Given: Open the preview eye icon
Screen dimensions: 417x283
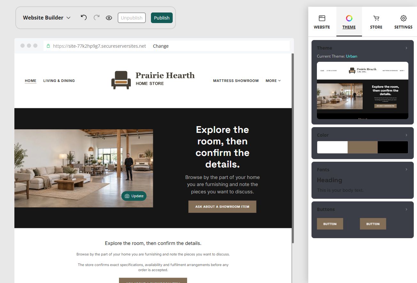Looking at the screenshot, I should [109, 18].
